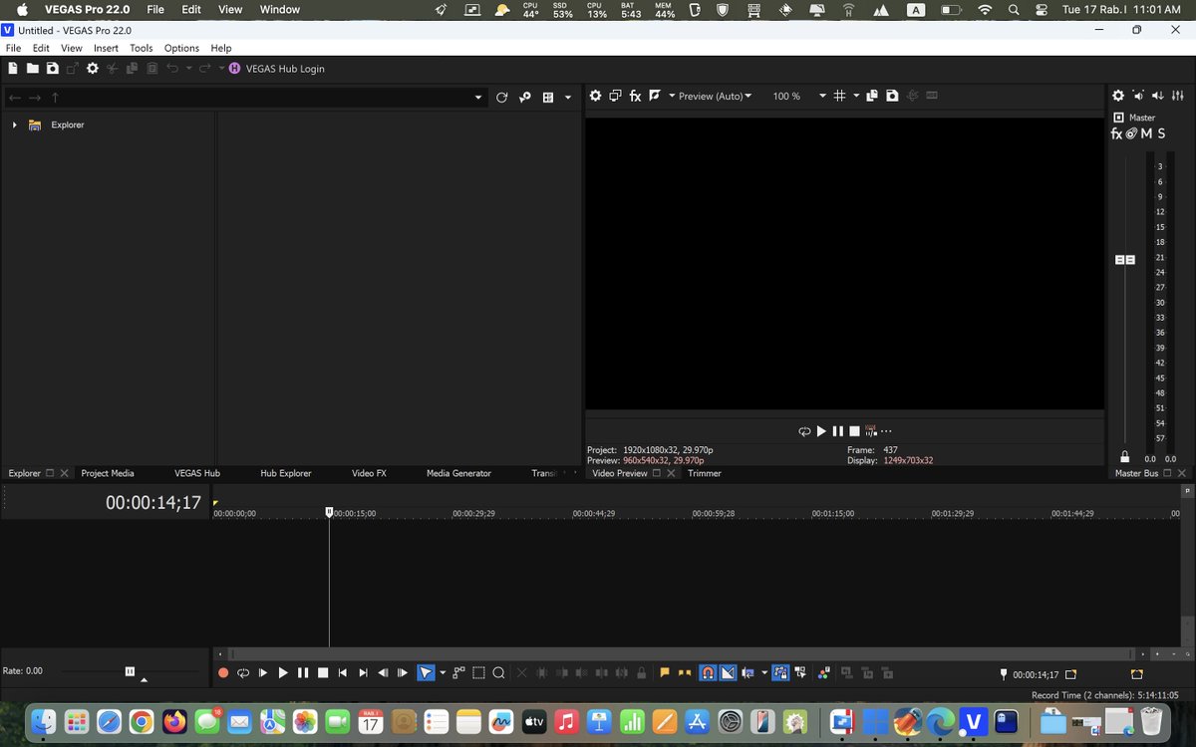1196x747 pixels.
Task: Open the Explorer address path dropdown
Action: (478, 98)
